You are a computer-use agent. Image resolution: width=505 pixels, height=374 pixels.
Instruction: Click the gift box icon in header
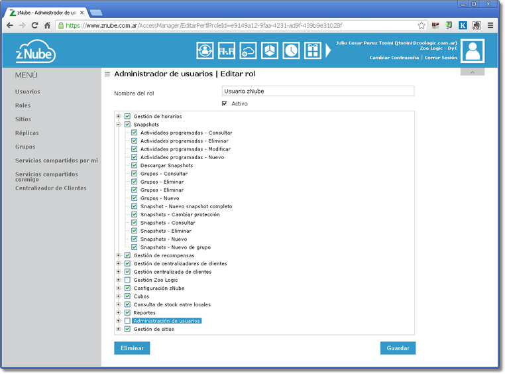(x=312, y=50)
